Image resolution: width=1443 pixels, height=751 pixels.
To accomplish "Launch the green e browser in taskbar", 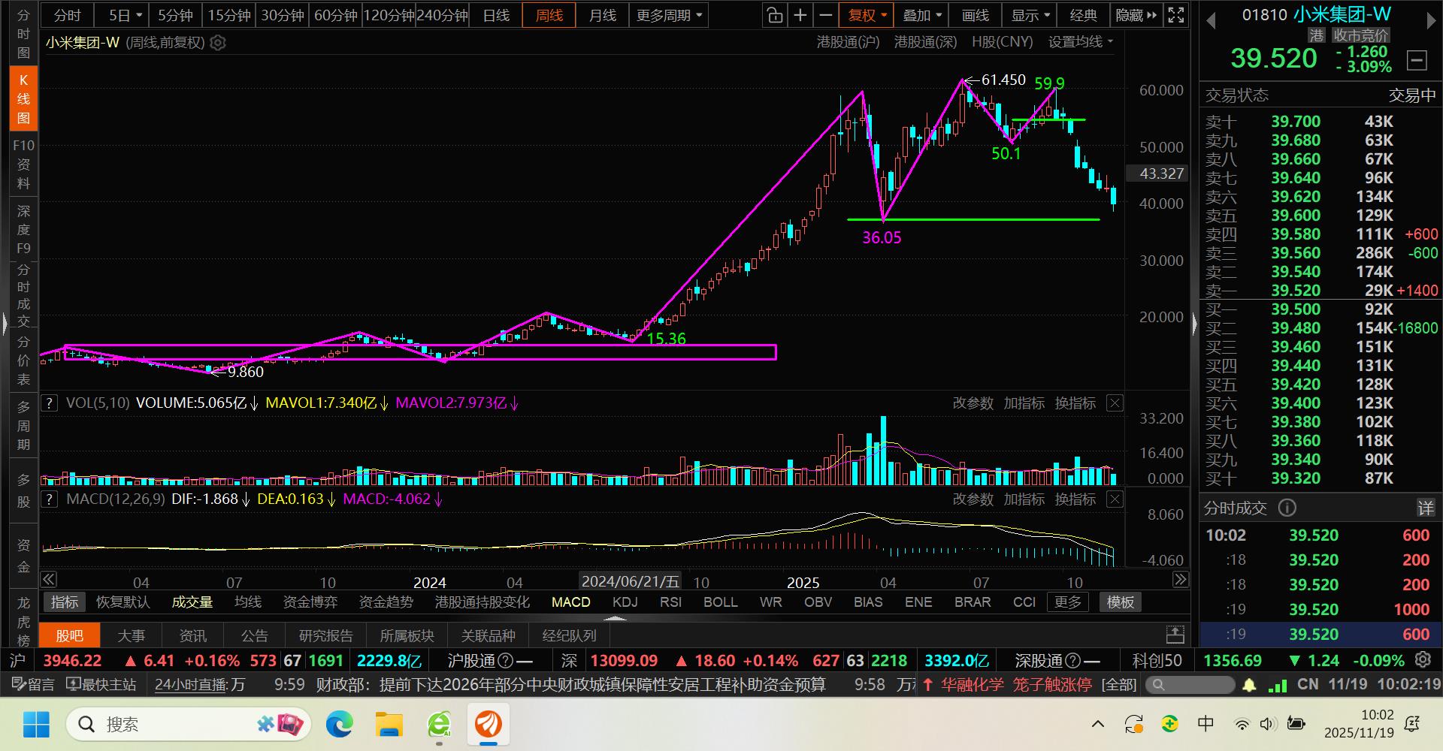I will click(x=439, y=724).
